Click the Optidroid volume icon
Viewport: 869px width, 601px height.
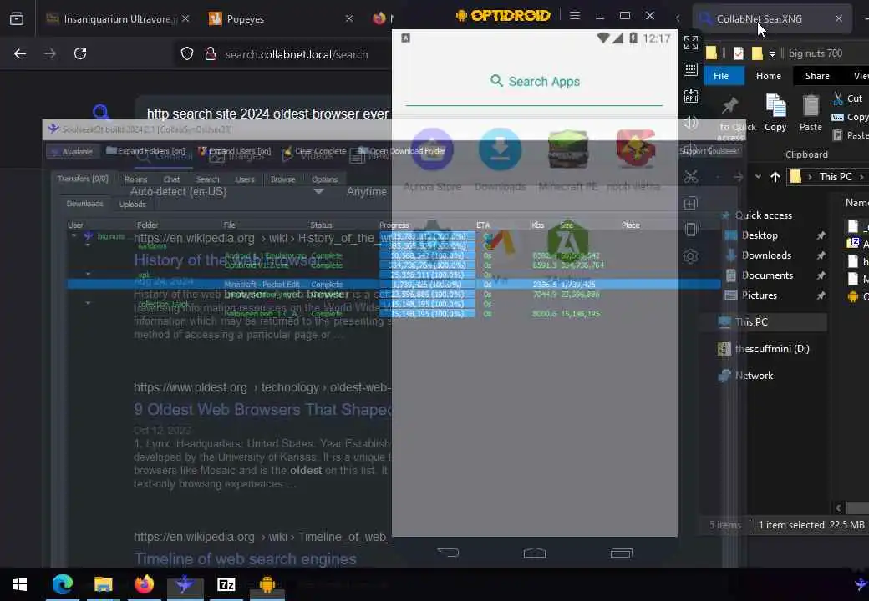690,123
